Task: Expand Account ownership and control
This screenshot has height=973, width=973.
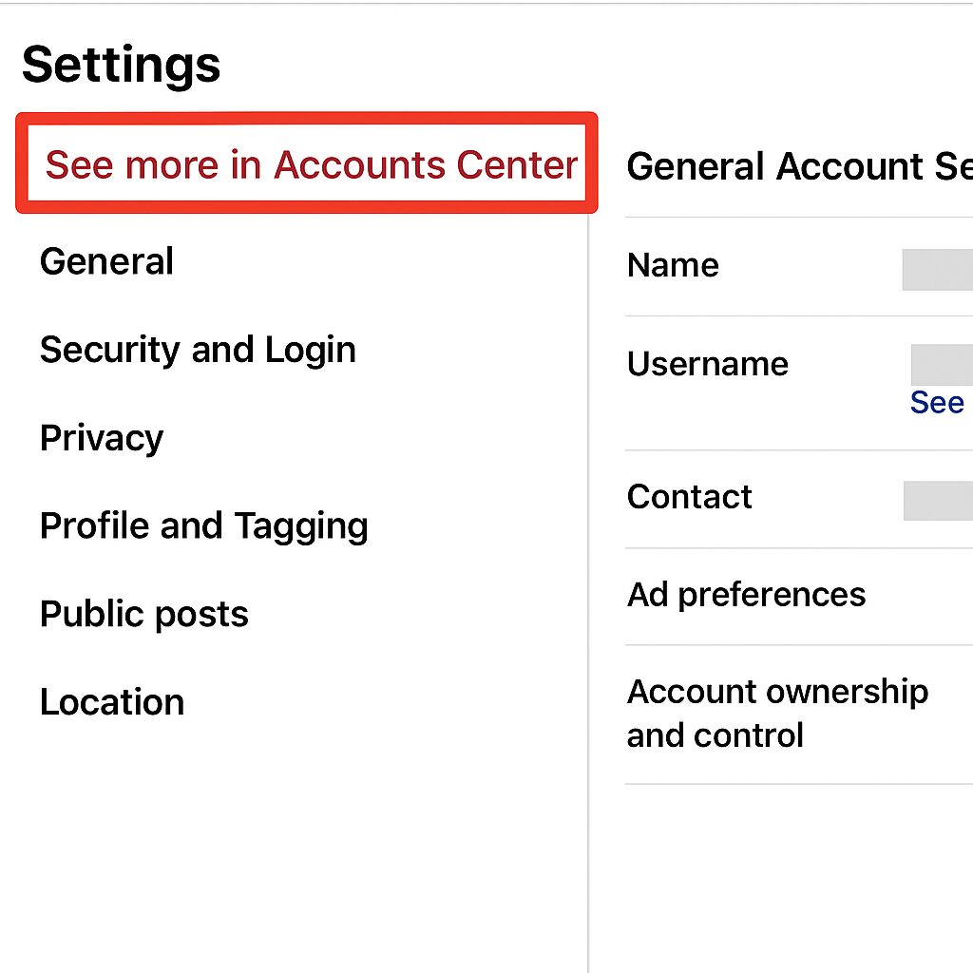Action: click(x=777, y=713)
